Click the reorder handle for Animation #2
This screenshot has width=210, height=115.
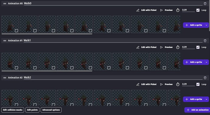[x=5, y=78]
